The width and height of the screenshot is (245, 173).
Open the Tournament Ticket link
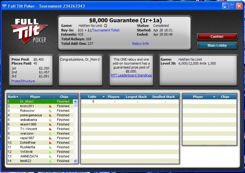tap(106, 30)
